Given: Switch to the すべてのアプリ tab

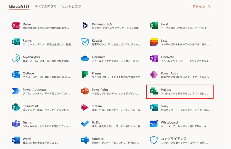Looking at the screenshot, I should coord(45,6).
